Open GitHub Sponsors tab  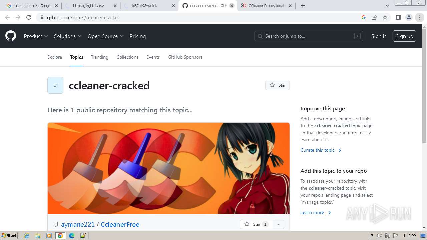[185, 57]
